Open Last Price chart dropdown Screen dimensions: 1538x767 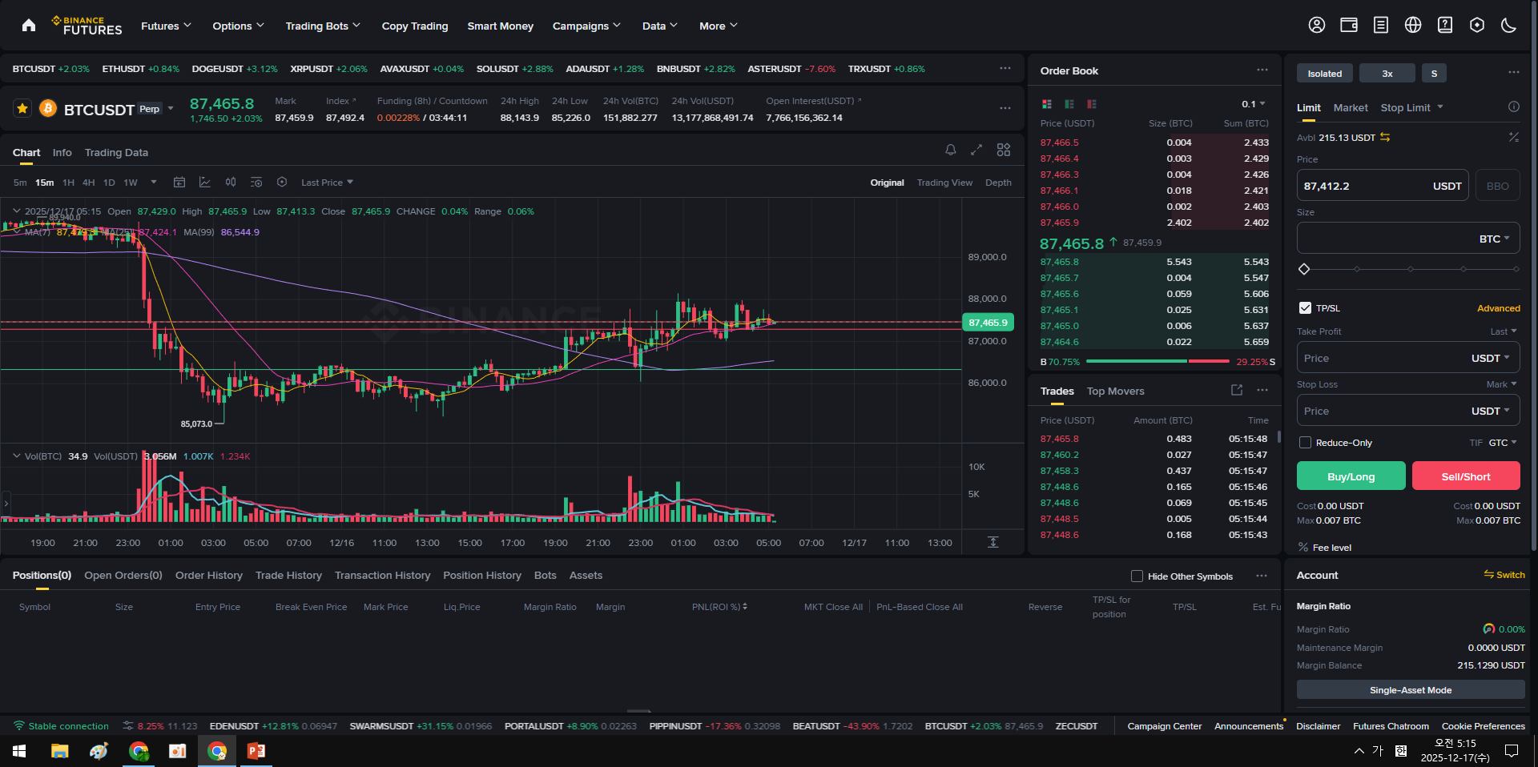327,183
